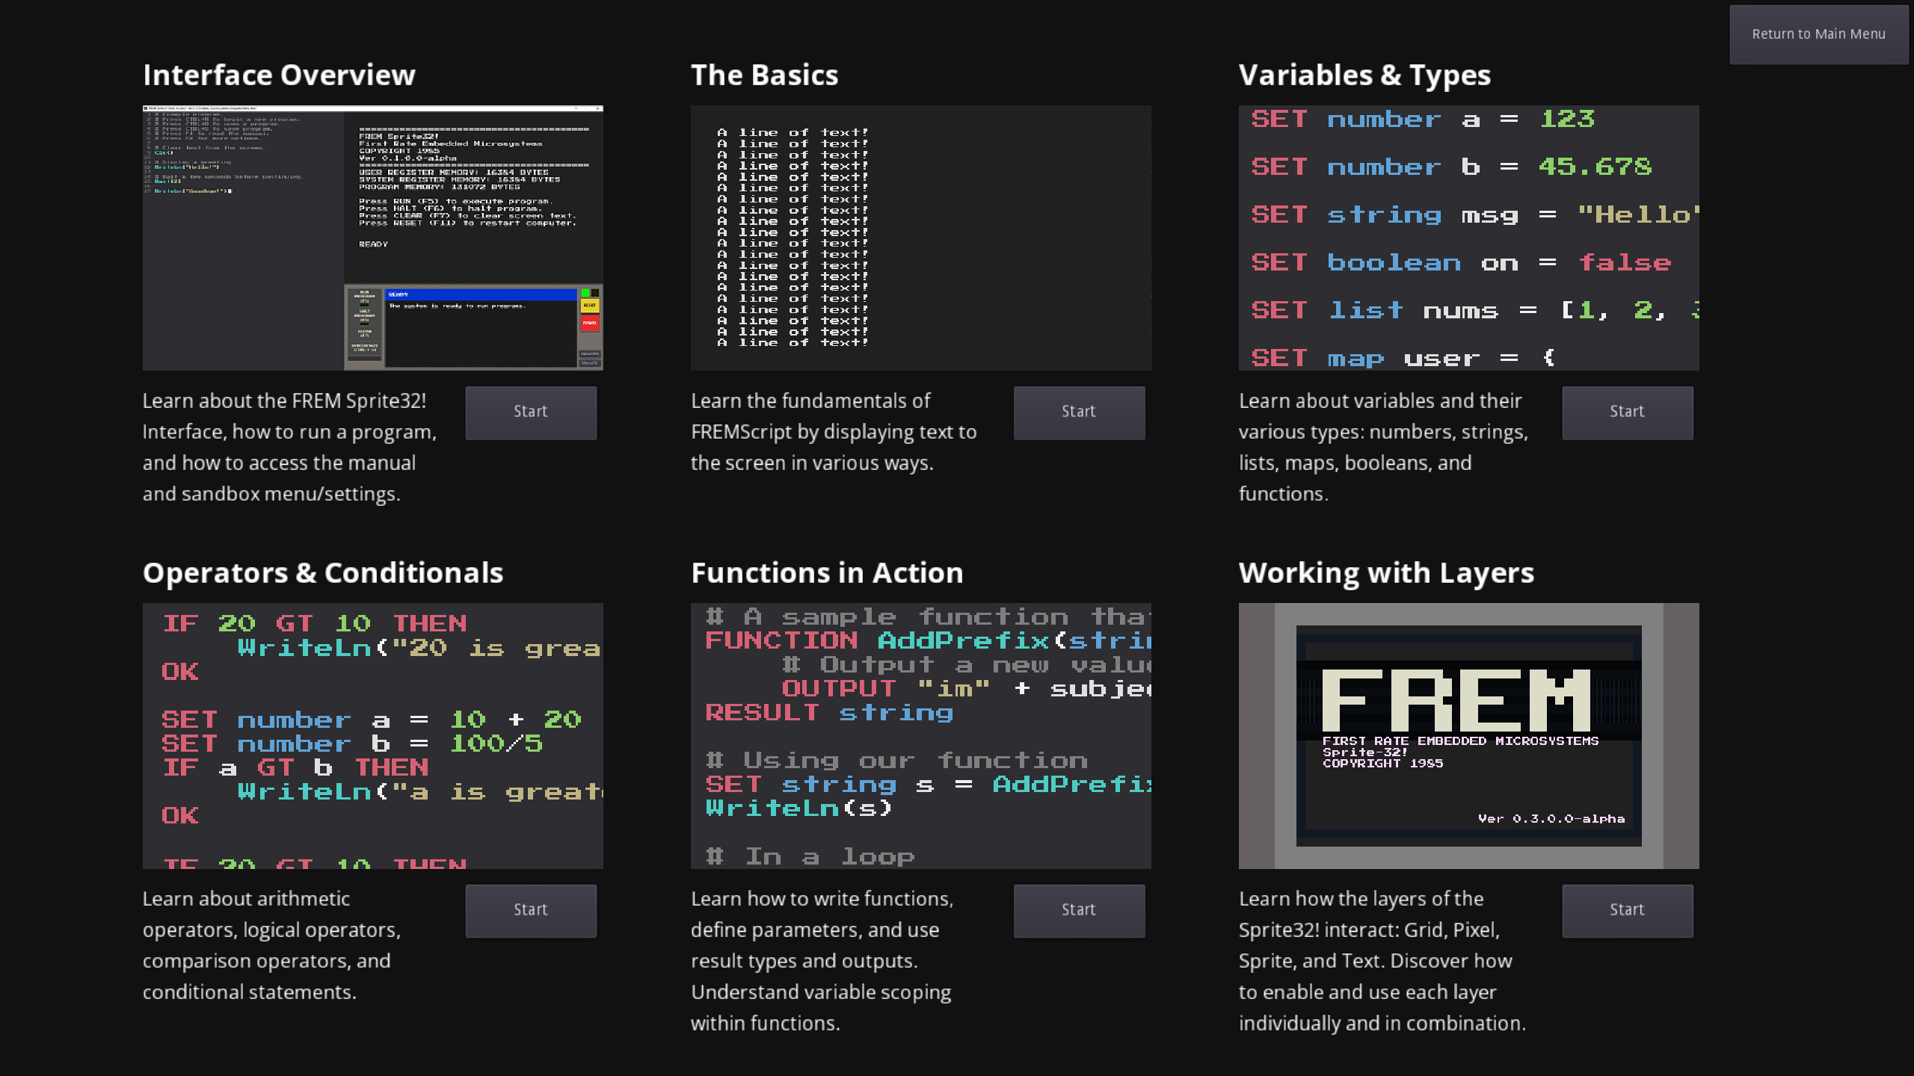
Task: Click the Working with Layers heading
Action: (x=1386, y=573)
